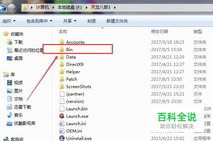
Task: Click date 2015/6/23 15:02 of Uninstall.exe
Action: click(168, 139)
